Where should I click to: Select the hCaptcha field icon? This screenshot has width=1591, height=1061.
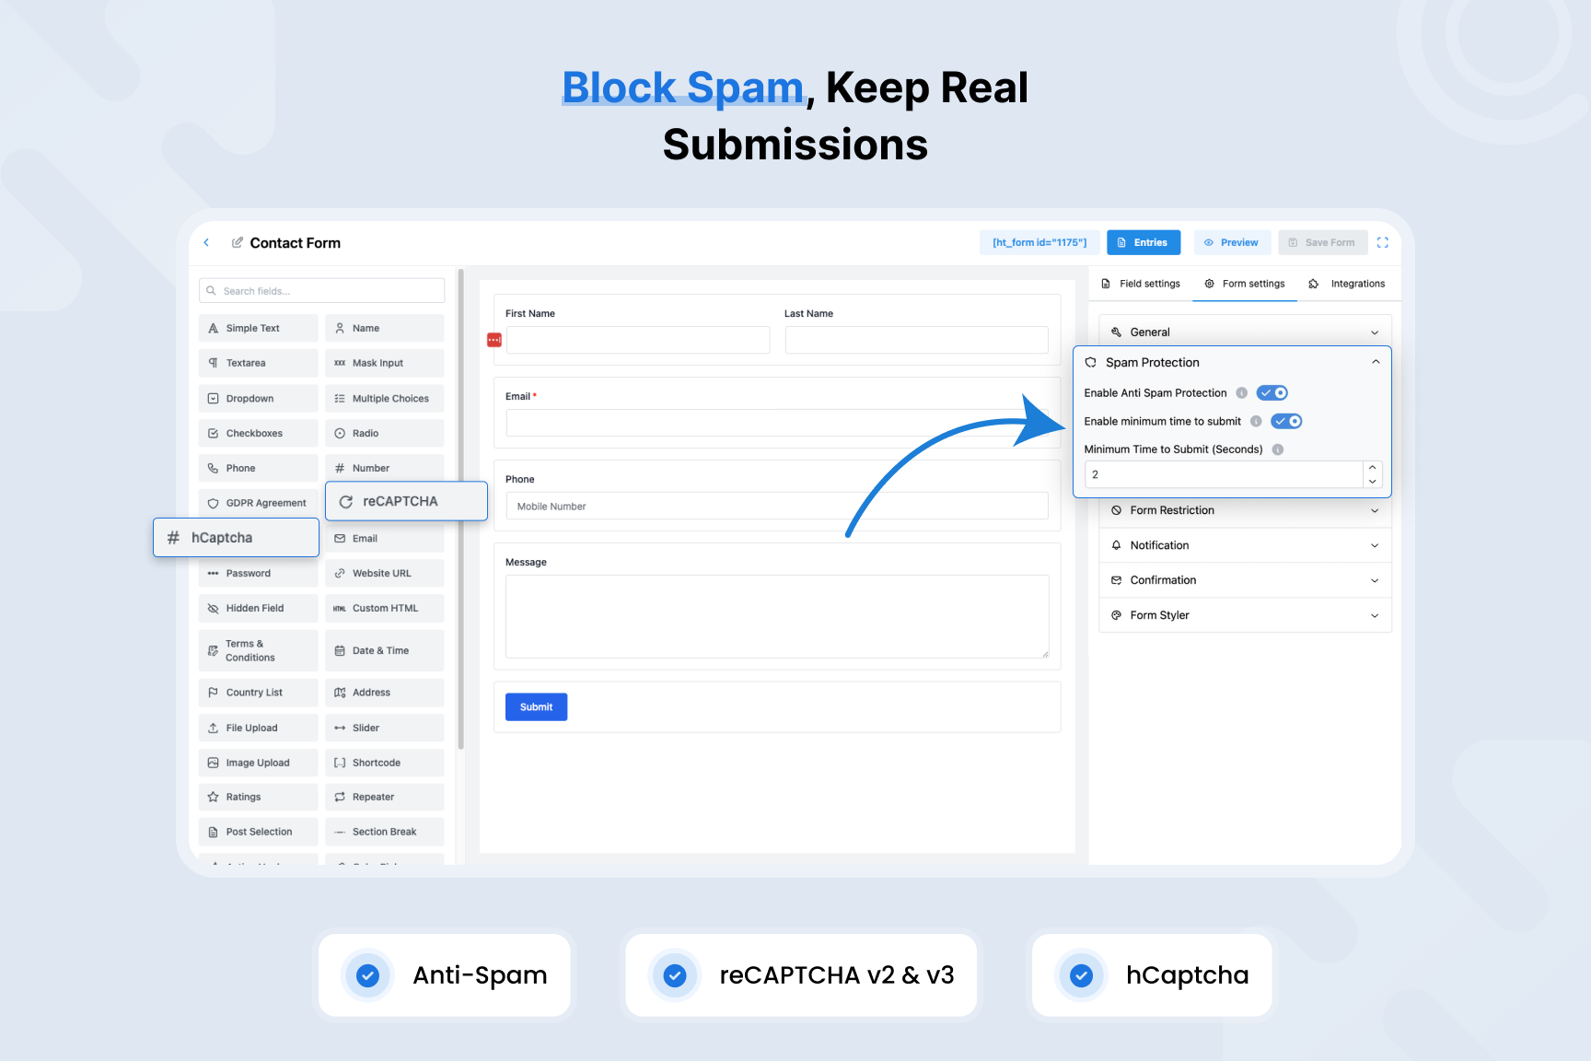pos(174,537)
